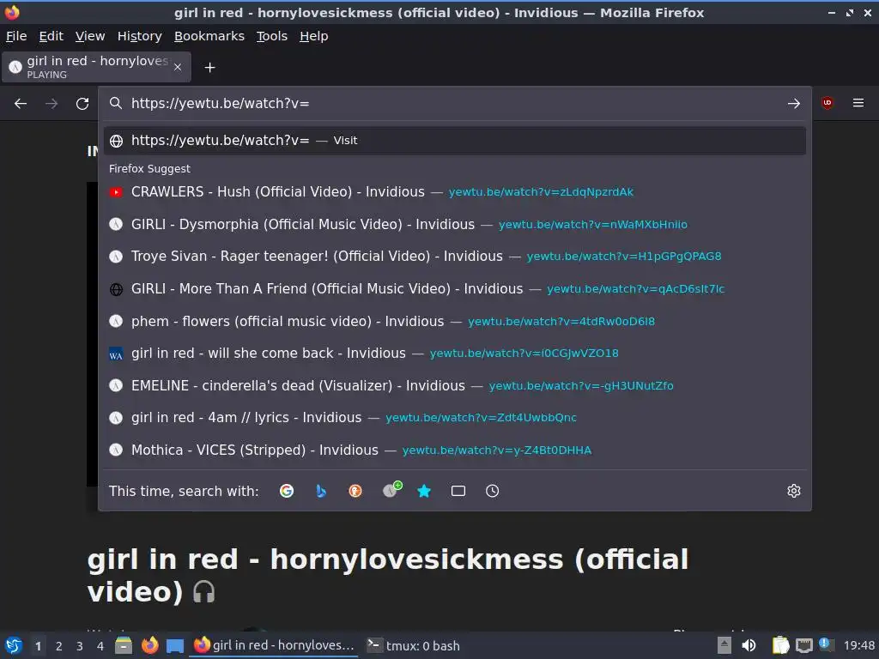Screen dimensions: 879x659
Task: Open the update notification tray icon
Action: [826, 645]
